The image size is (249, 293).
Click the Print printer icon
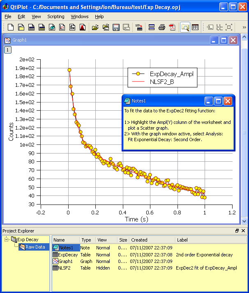[162, 28]
